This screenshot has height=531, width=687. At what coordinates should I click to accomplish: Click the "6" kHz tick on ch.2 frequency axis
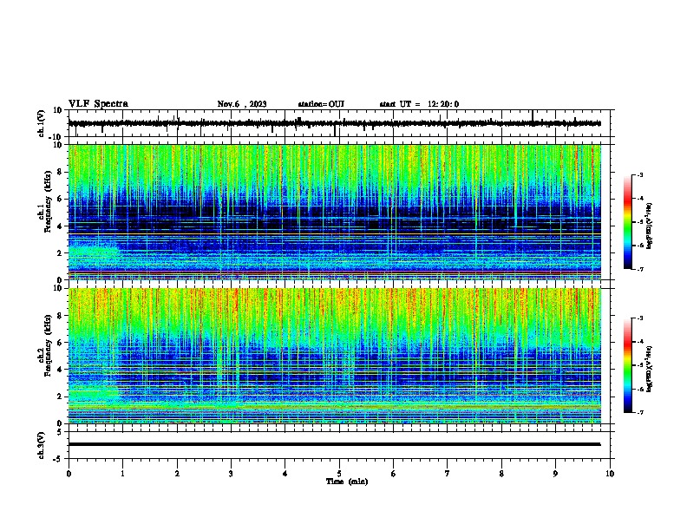click(x=60, y=343)
